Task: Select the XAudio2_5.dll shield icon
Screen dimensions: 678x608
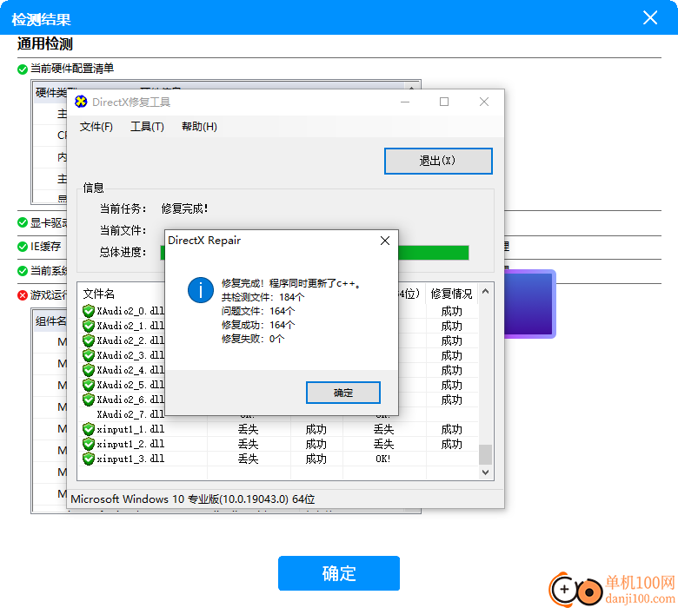Action: point(88,385)
